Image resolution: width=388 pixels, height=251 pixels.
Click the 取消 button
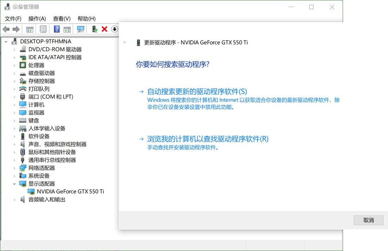click(368, 220)
